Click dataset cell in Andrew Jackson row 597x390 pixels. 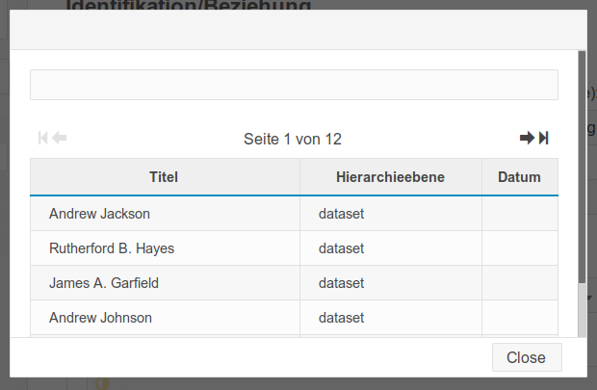coord(391,214)
